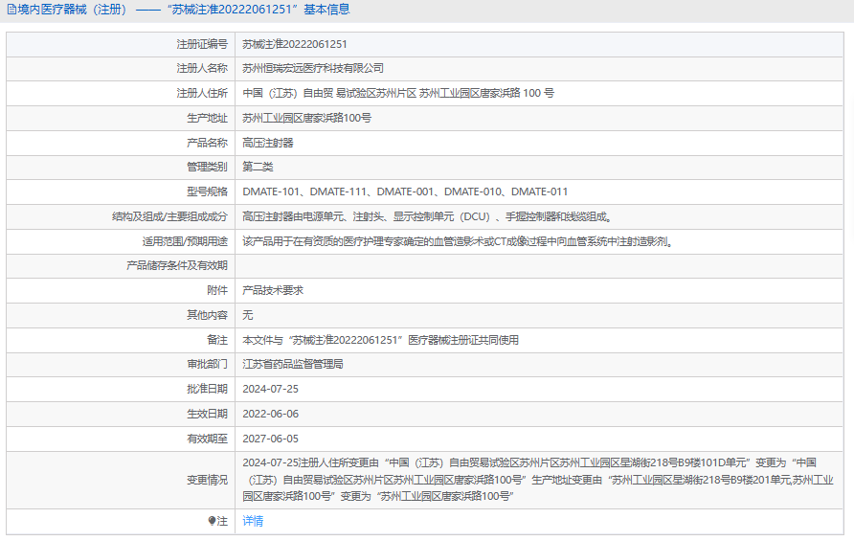Click the 其他内容 label
Screen dimensions: 854x541
(x=207, y=315)
